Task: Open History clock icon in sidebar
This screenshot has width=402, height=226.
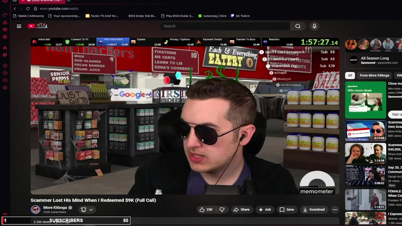Action: [x=5, y=73]
